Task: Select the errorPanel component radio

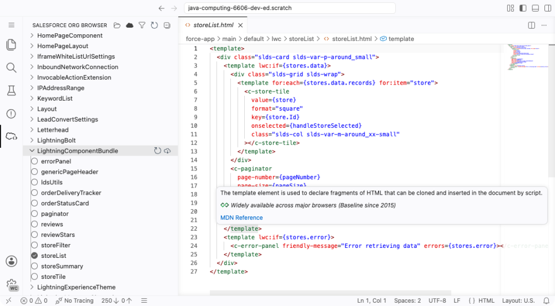Action: click(x=34, y=161)
